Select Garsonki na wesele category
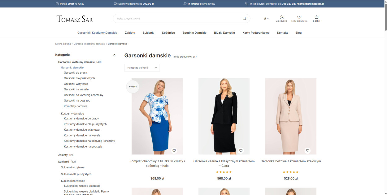 76,89
